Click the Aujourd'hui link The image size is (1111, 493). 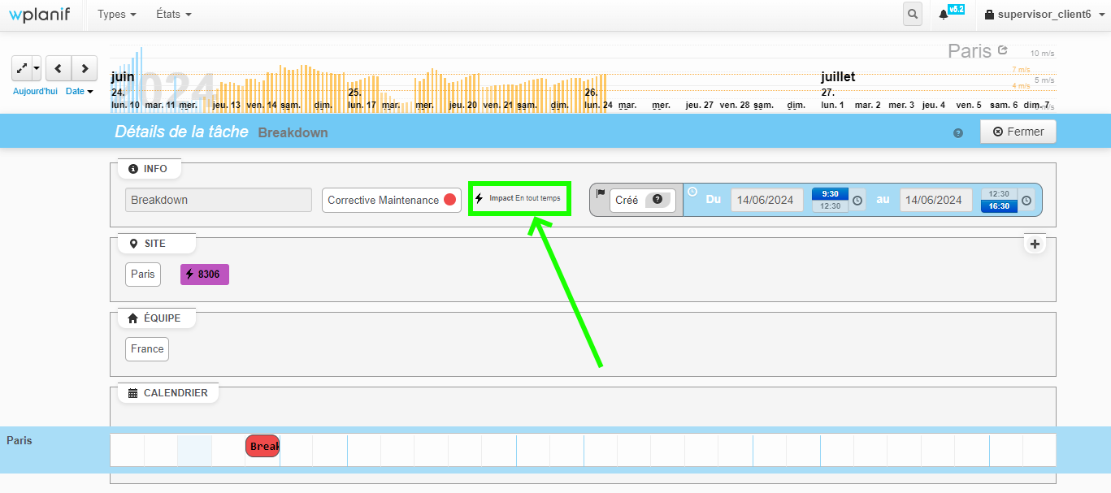point(35,90)
